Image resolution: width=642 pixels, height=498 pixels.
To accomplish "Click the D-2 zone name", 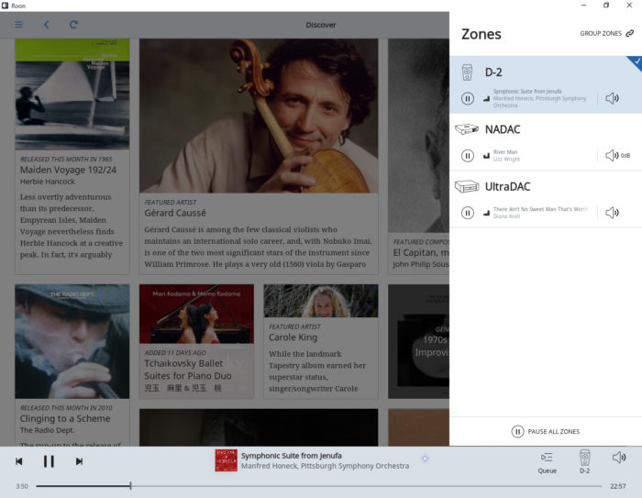I will tap(493, 72).
